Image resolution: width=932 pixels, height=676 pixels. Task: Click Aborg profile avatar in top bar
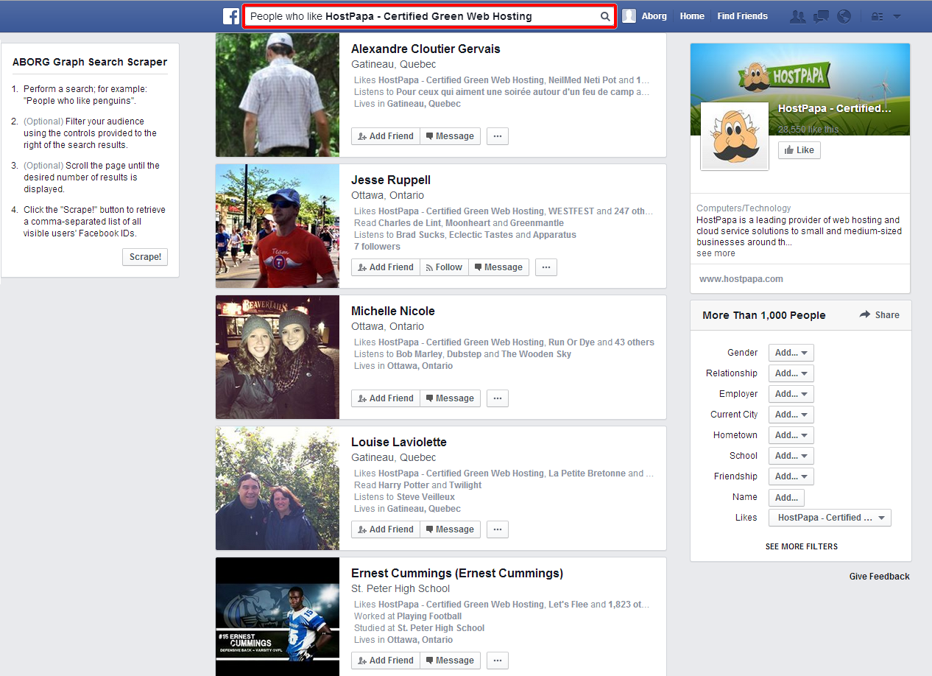point(629,16)
